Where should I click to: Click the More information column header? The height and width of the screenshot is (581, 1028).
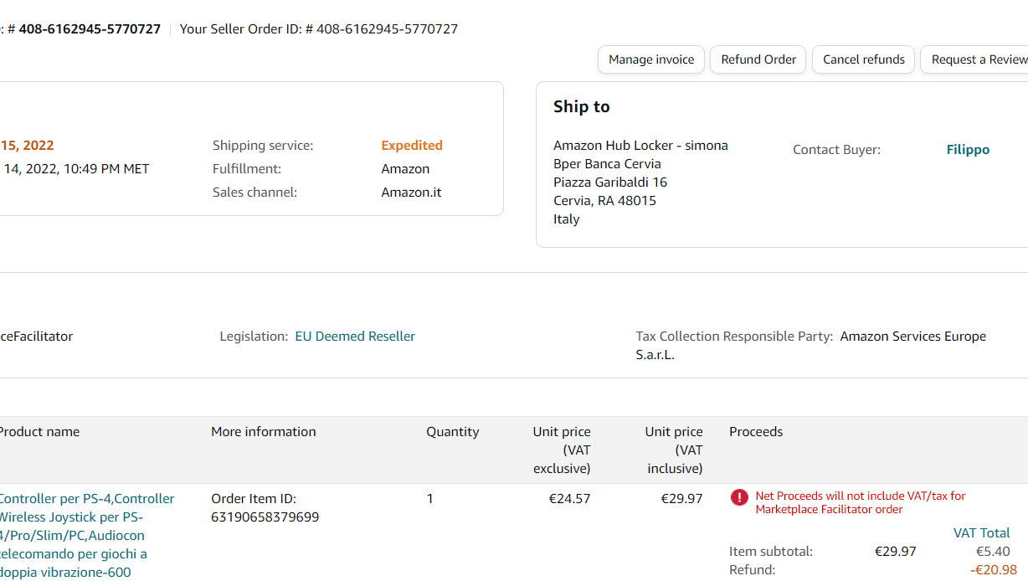264,432
